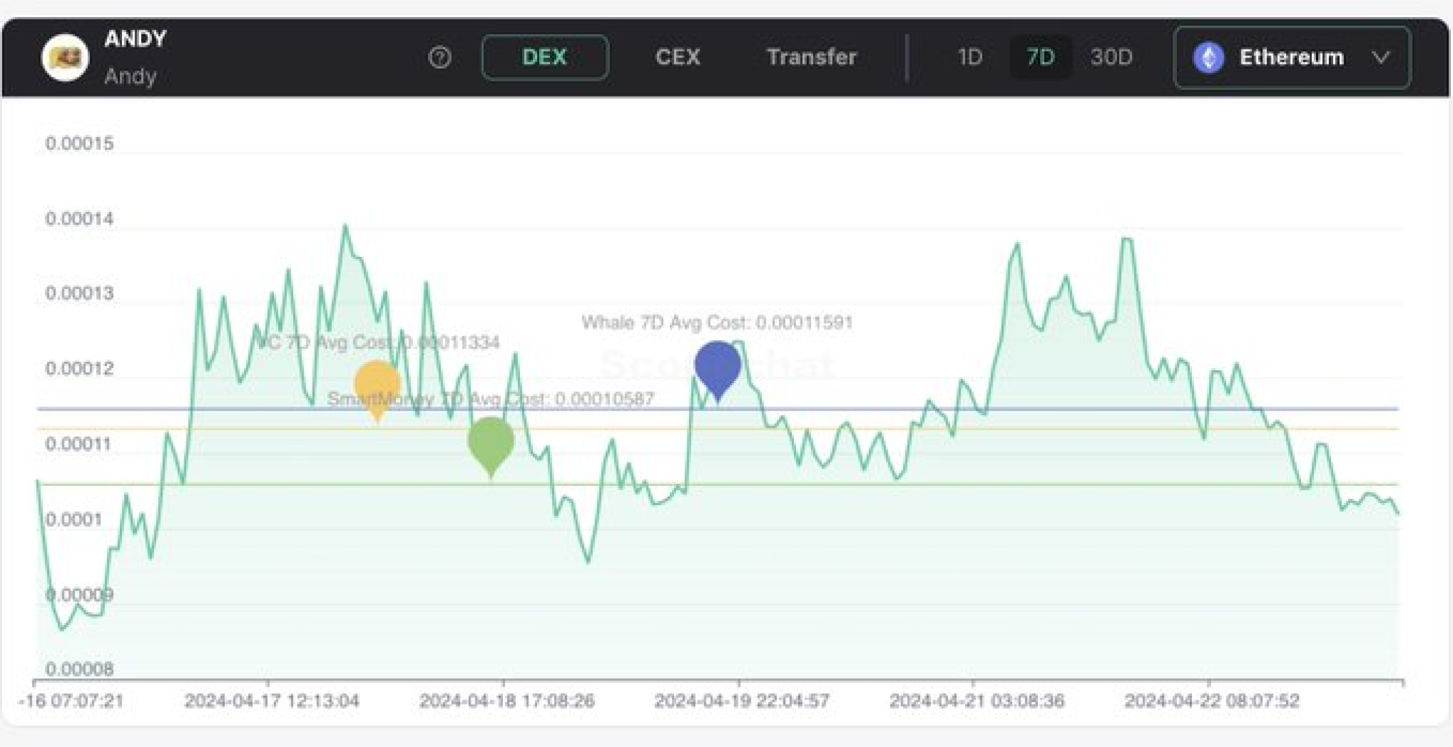Click the Ethereum logo in network selector
1453x747 pixels.
click(1209, 57)
